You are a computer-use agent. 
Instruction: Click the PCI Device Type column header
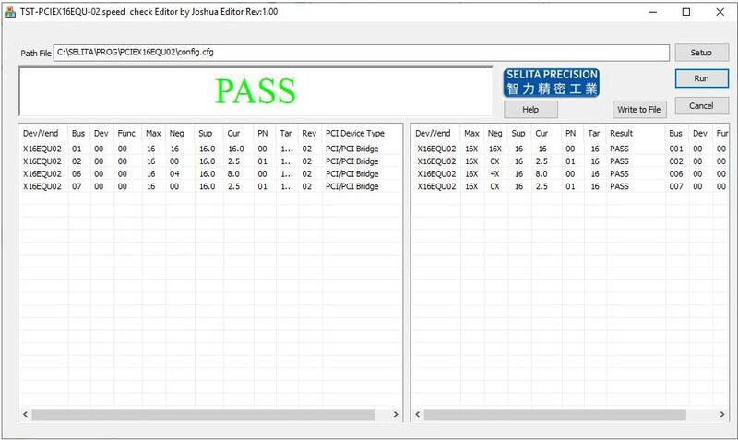coord(355,134)
